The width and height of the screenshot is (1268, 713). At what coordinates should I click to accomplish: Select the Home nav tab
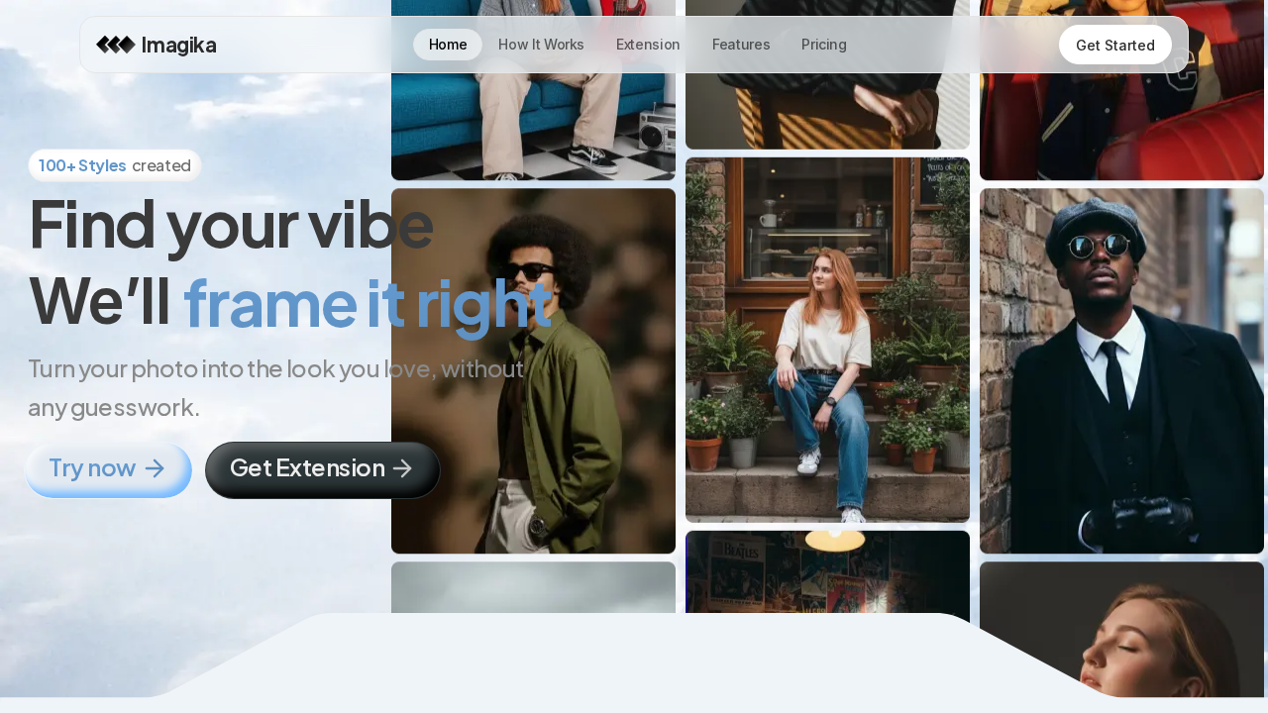(x=448, y=45)
